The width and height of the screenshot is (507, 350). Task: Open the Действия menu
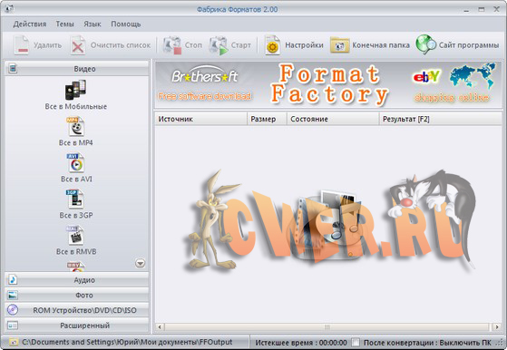click(30, 24)
